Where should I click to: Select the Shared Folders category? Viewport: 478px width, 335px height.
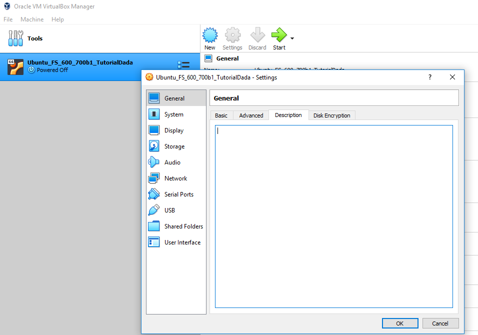[183, 226]
